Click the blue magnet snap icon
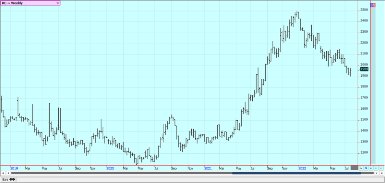Viewport: 385px width, 183px height. coord(366,168)
